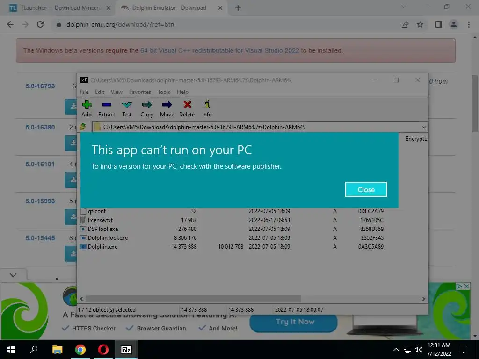
Task: Open Opera from the taskbar
Action: click(x=103, y=350)
